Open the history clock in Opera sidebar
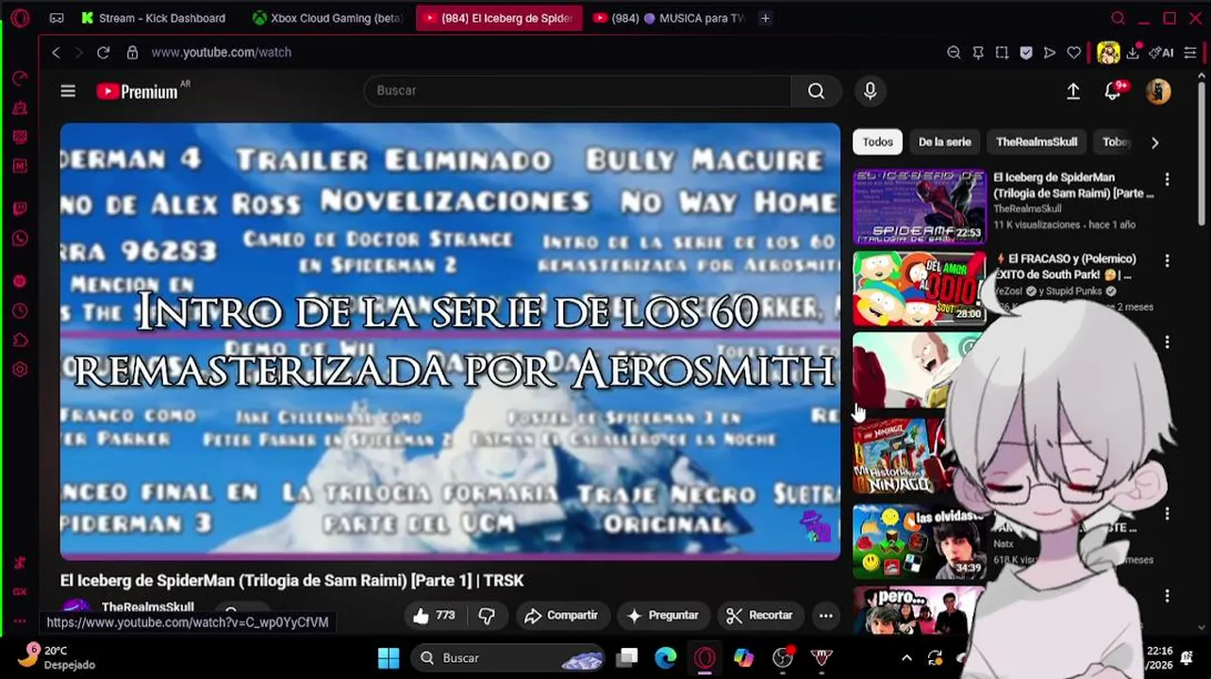 click(20, 310)
